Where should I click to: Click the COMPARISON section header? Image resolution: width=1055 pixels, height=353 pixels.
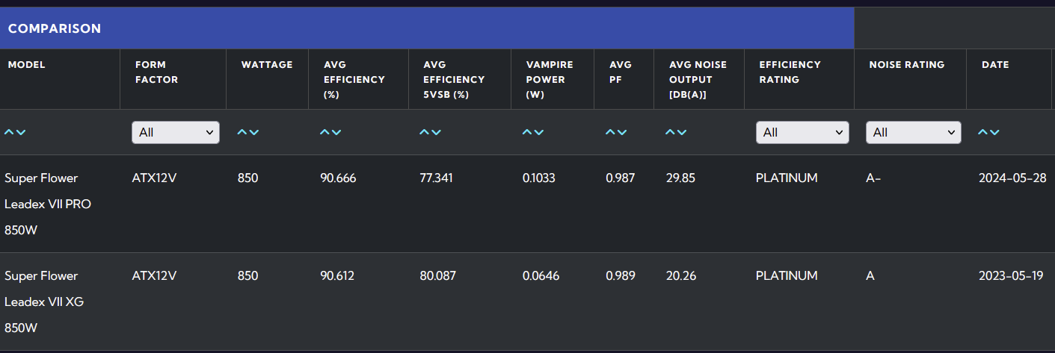pyautogui.click(x=427, y=28)
